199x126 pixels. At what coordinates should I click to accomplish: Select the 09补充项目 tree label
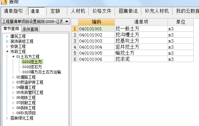tap(26, 113)
